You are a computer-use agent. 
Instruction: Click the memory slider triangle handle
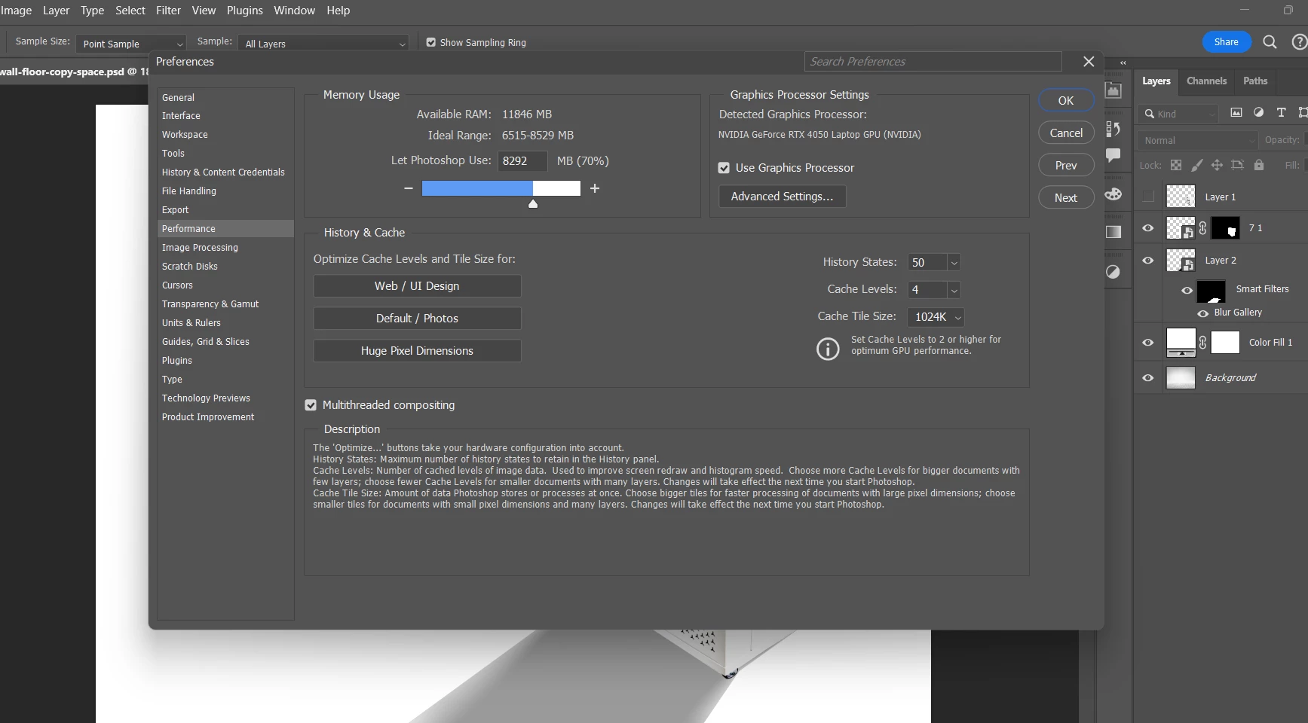coord(533,204)
